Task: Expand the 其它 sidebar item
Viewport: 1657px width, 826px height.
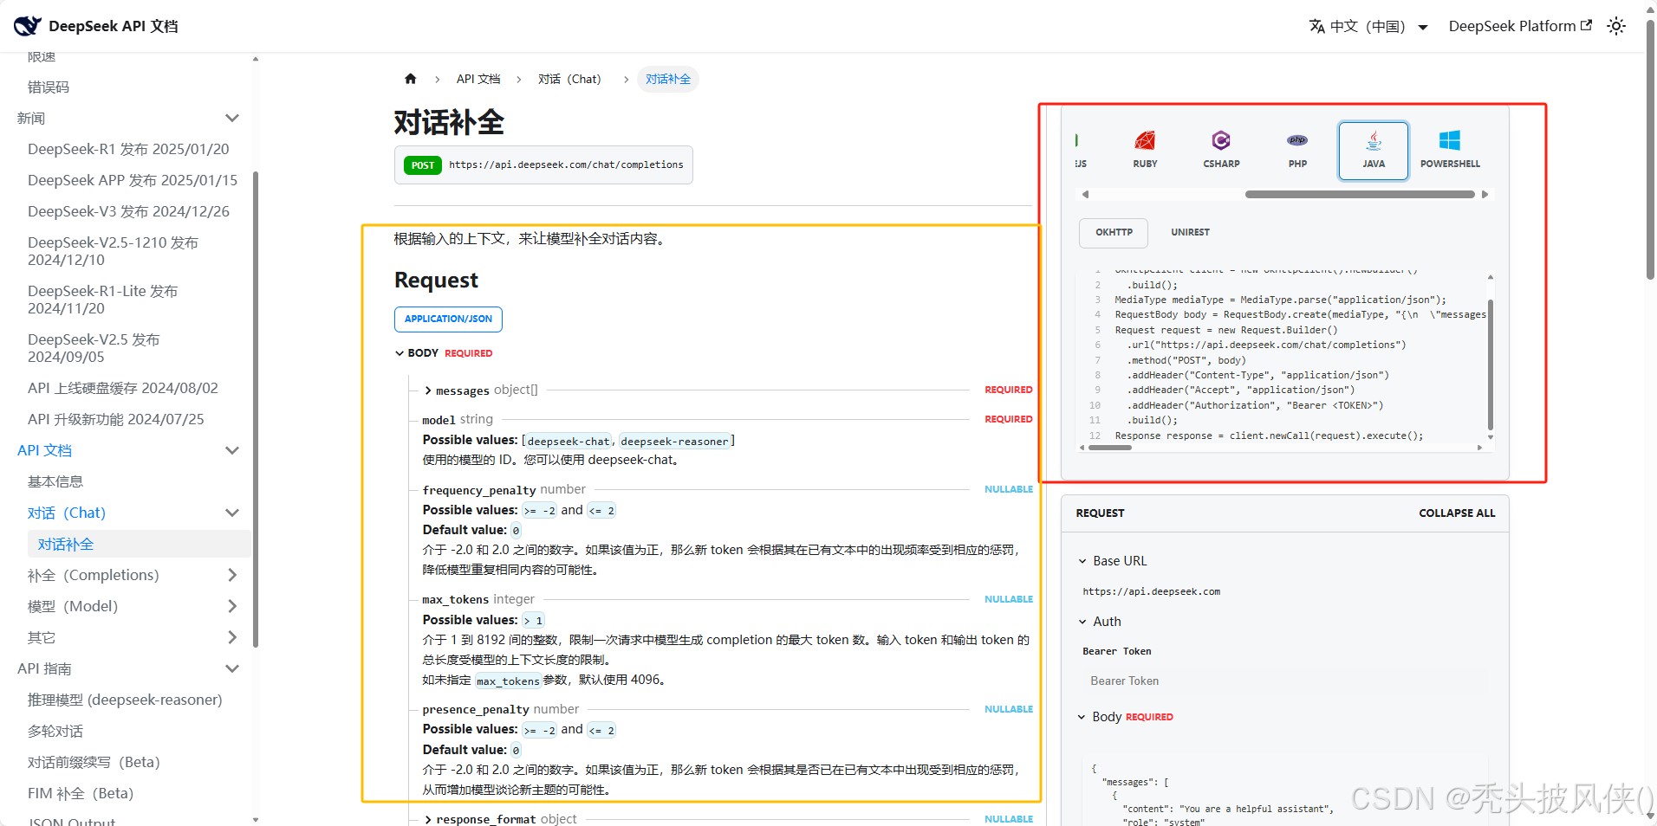Action: [x=231, y=637]
